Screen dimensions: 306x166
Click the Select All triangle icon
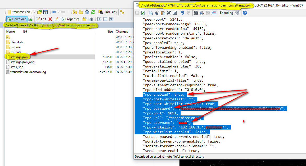click(111, 19)
